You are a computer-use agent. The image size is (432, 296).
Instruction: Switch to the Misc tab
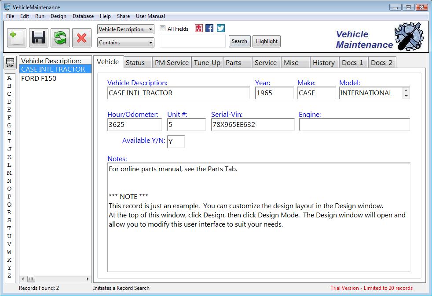[295, 62]
